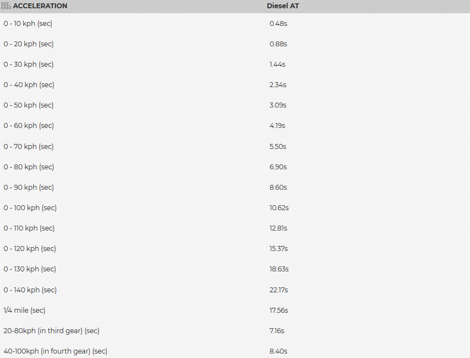Viewport: 470px width, 358px height.
Task: Click the 0 - 130 kph row label
Action: [30, 269]
